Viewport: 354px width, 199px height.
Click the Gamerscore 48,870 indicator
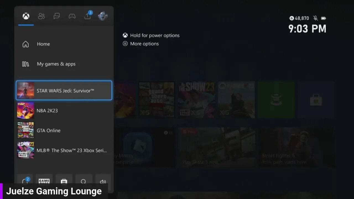click(x=299, y=18)
